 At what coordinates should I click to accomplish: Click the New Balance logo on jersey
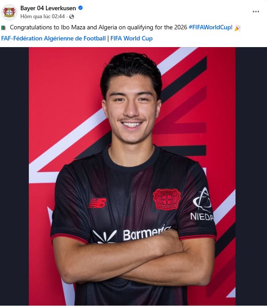(x=97, y=203)
